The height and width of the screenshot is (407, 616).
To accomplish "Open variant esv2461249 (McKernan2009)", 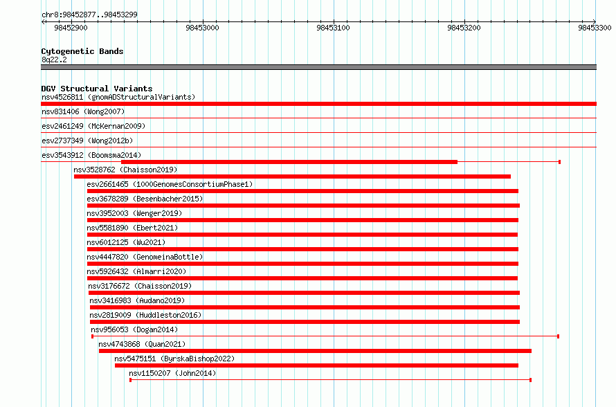I will [93, 126].
